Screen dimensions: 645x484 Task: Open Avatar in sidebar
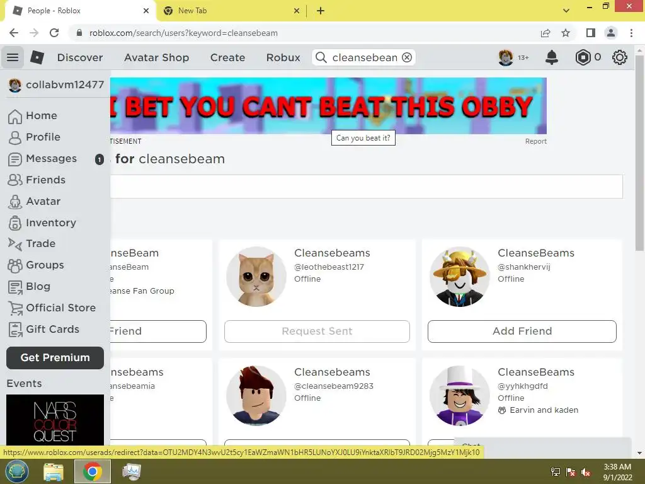[34, 201]
